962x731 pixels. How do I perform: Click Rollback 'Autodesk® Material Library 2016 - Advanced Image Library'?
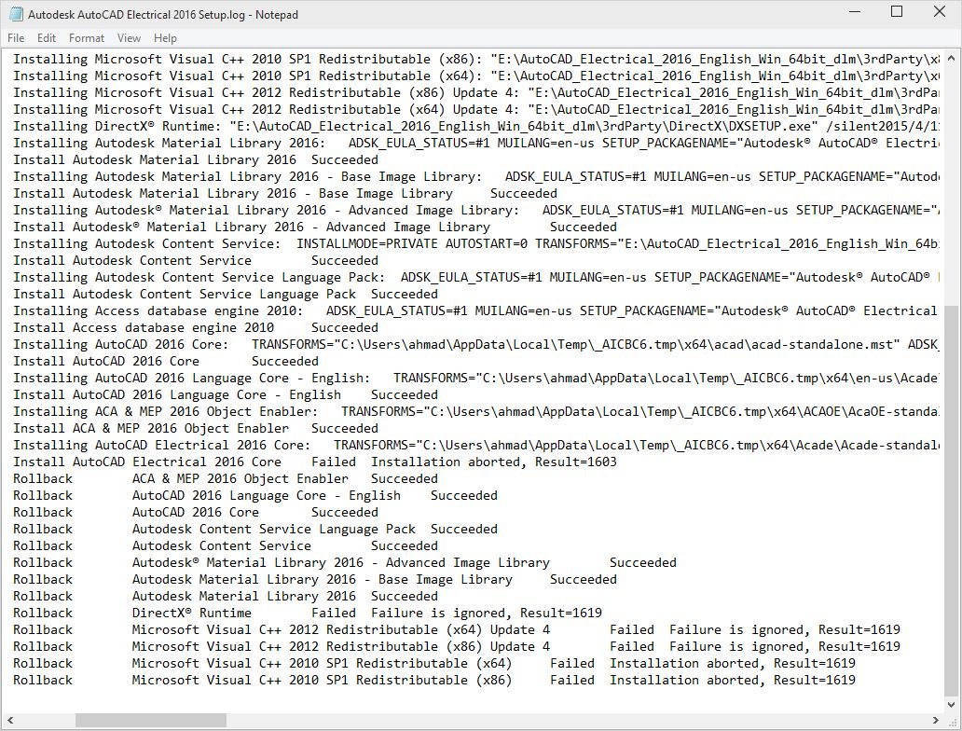click(x=340, y=563)
